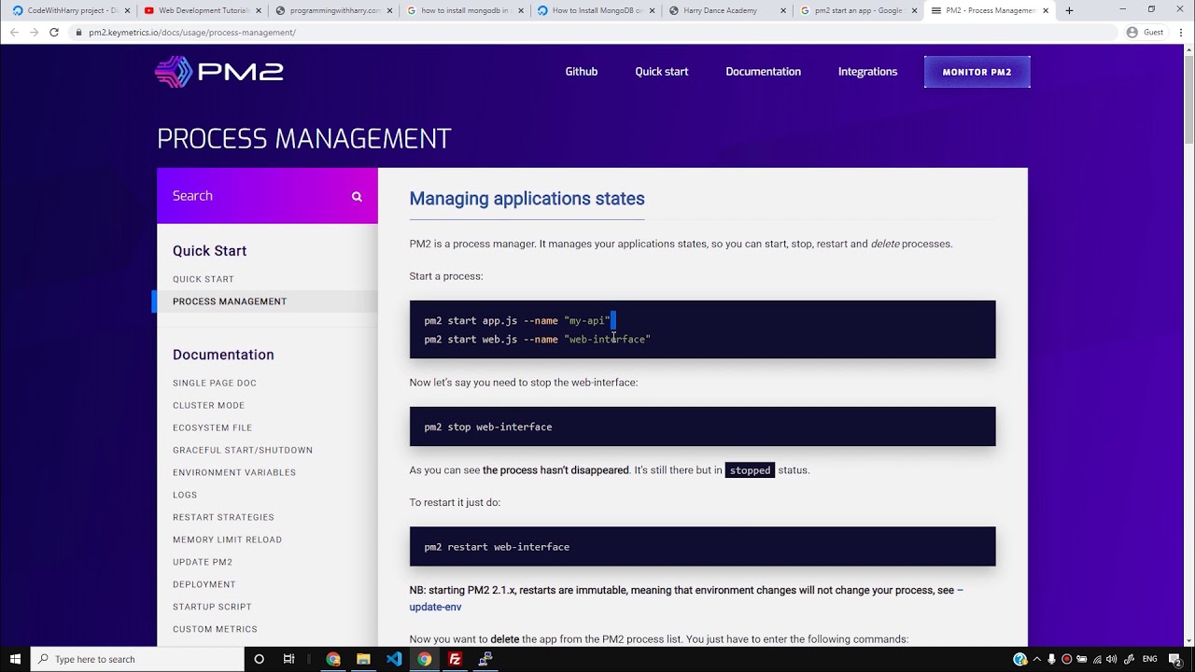This screenshot has width=1195, height=672.
Task: Open Cortana circle icon in taskbar
Action: click(259, 659)
